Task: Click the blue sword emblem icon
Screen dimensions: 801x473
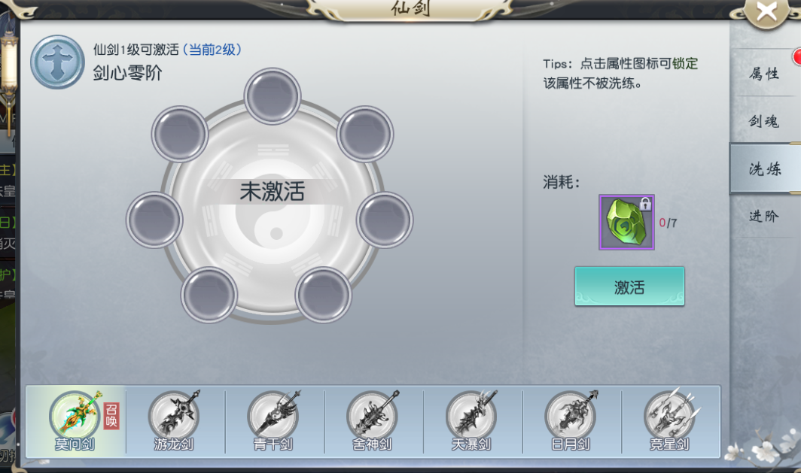Action: (x=57, y=62)
